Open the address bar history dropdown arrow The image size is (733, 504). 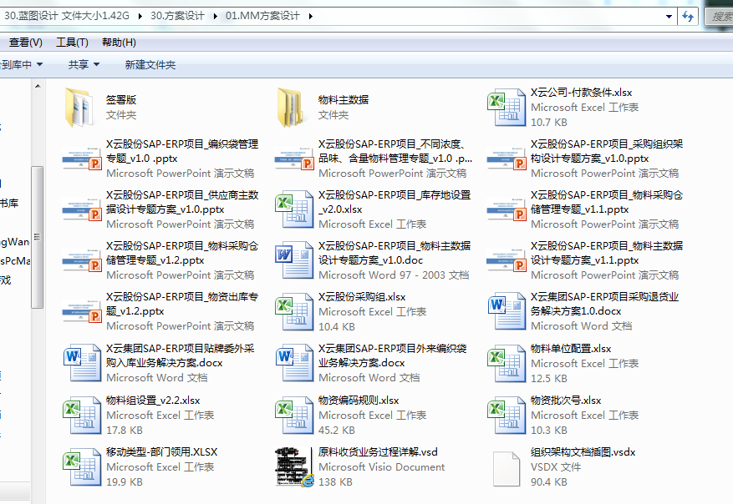click(x=669, y=17)
